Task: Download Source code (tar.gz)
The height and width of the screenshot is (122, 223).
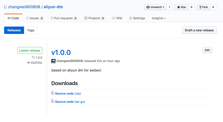Action: tap(70, 102)
